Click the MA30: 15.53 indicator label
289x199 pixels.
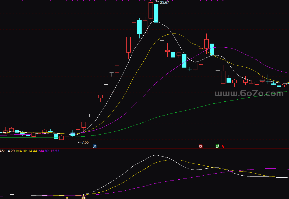pyautogui.click(x=49, y=151)
